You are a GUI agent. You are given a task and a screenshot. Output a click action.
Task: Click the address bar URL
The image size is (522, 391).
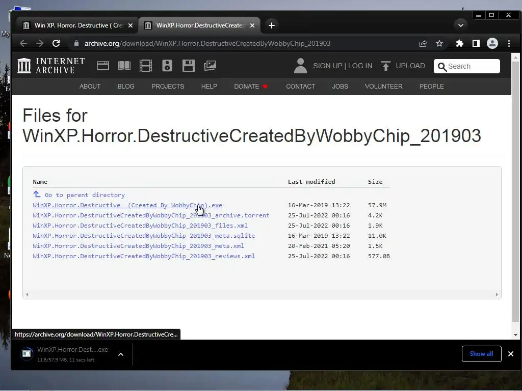click(x=207, y=44)
